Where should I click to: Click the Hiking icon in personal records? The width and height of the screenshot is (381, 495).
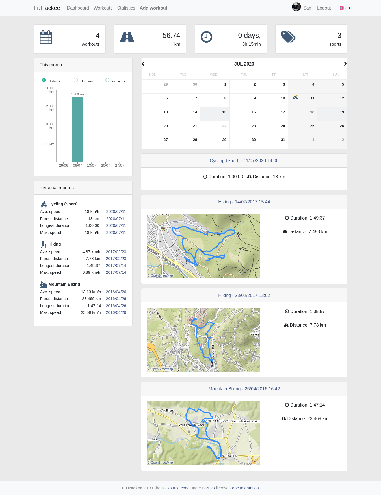[43, 244]
